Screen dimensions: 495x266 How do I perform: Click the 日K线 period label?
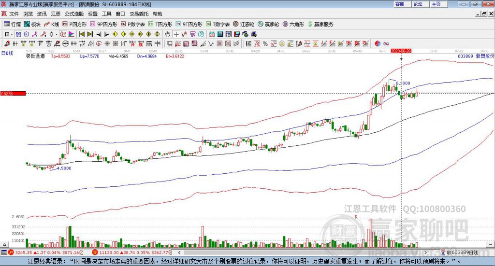pos(7,53)
